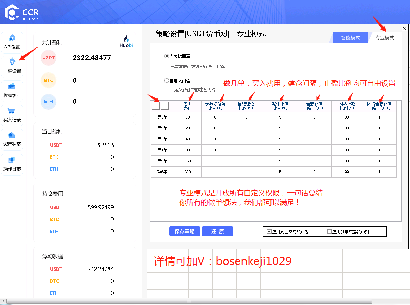Click the 还原 button

coord(217,231)
